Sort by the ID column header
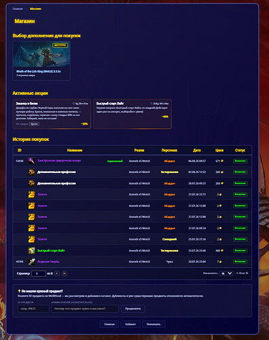The height and width of the screenshot is (340, 269). coord(20,151)
